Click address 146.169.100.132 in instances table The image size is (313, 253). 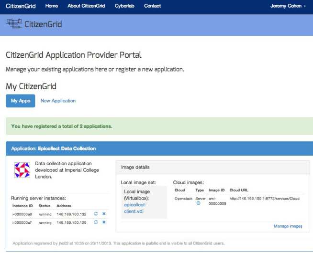(x=71, y=214)
